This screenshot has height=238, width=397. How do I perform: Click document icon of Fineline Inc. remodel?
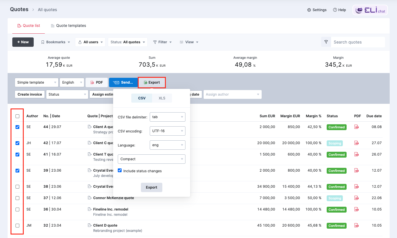[90, 209]
